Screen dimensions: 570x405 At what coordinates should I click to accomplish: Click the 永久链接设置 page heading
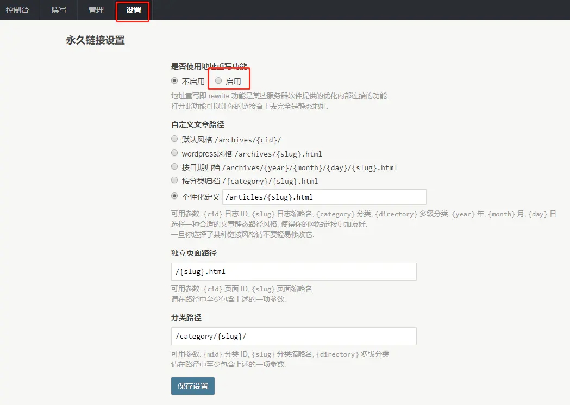point(95,40)
